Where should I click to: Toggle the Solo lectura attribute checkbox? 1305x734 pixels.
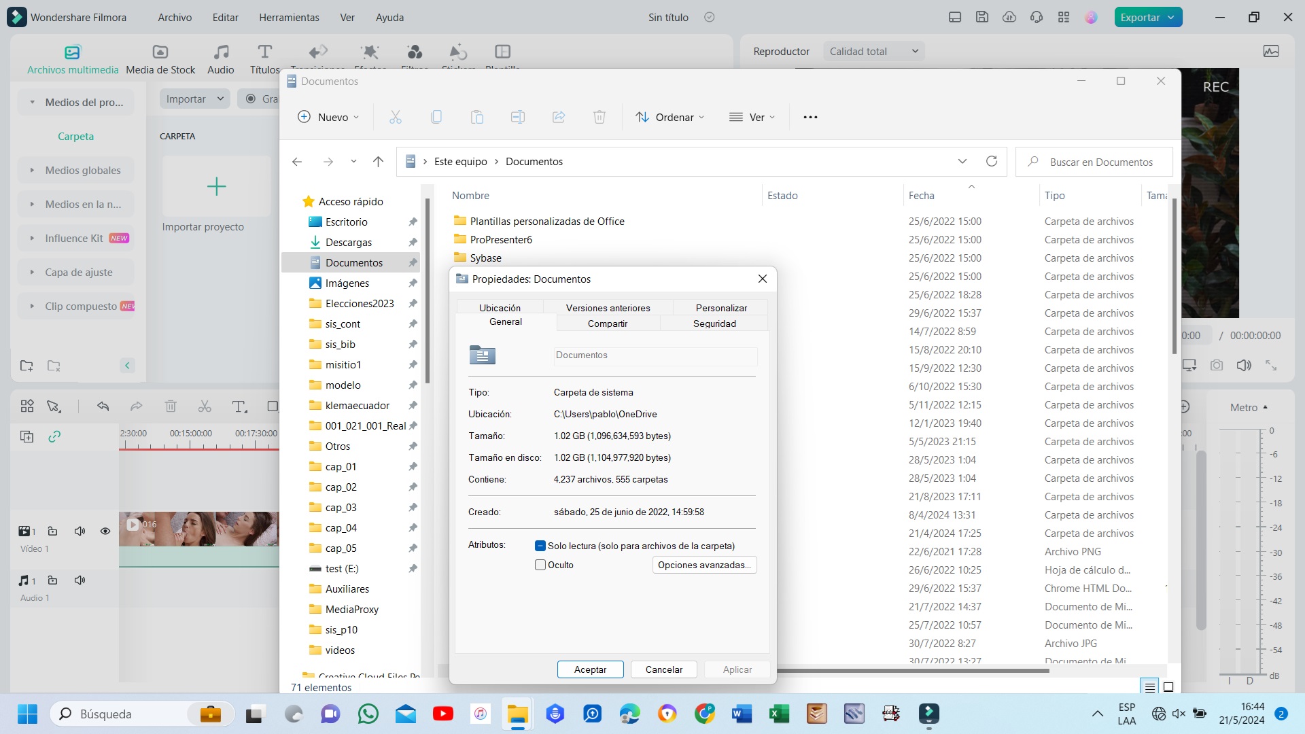pos(540,546)
